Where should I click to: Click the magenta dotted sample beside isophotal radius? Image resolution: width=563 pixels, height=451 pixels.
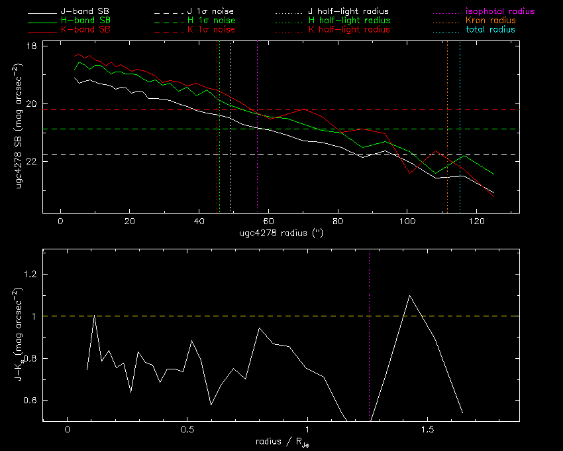point(446,14)
